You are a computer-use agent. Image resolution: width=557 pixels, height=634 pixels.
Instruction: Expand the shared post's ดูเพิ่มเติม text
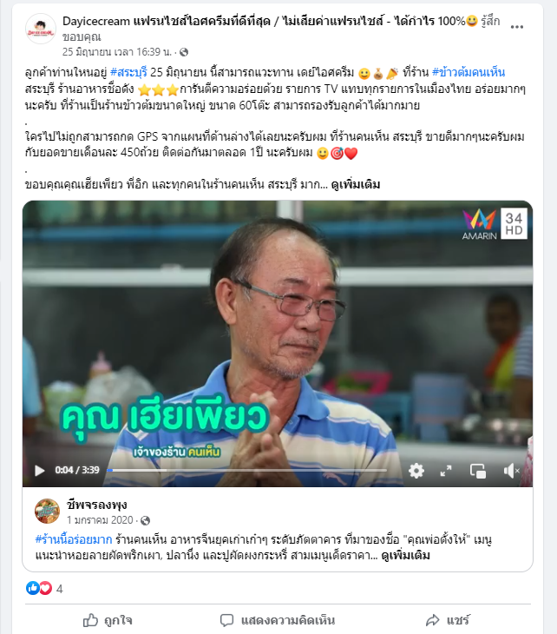tap(405, 556)
